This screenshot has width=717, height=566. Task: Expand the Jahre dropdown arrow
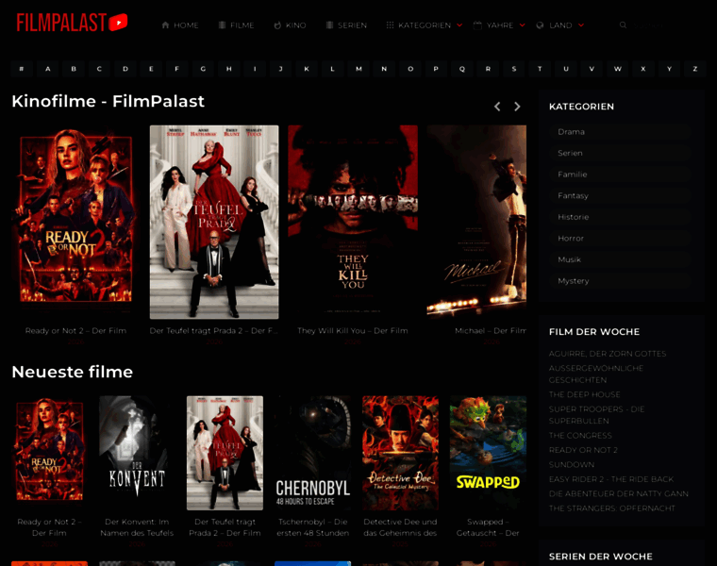tap(523, 25)
